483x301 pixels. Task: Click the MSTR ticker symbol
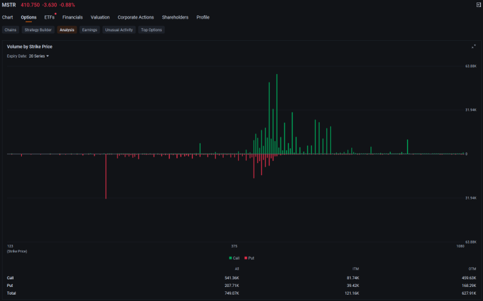pyautogui.click(x=9, y=5)
